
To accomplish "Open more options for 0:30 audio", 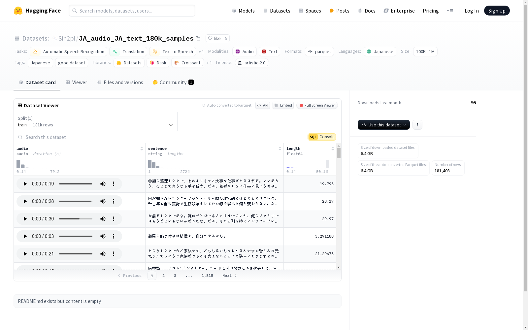I will 114,219.
